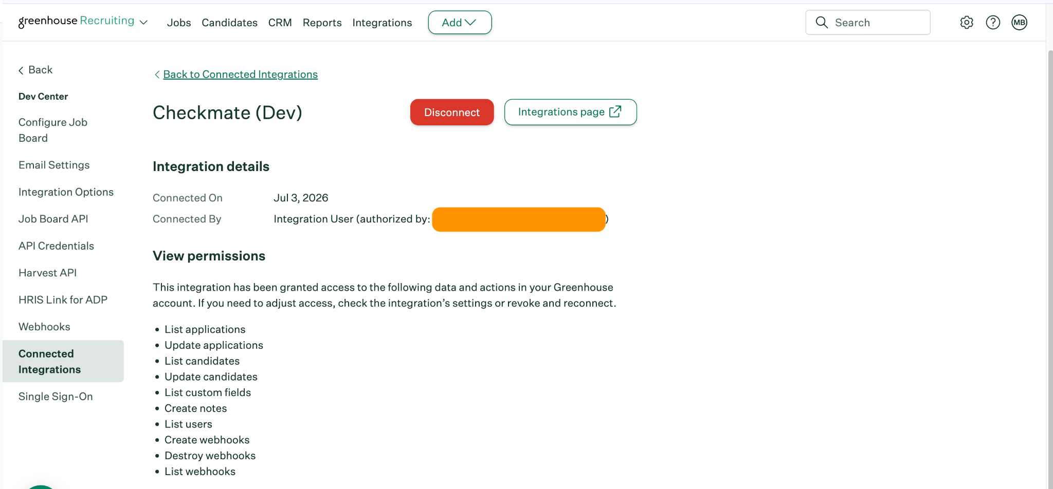Select Connected Integrations in sidebar

pyautogui.click(x=63, y=361)
